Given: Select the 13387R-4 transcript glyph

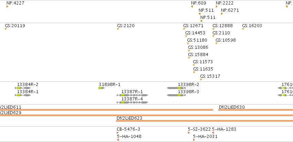Looking at the screenshot, I should (133, 102).
